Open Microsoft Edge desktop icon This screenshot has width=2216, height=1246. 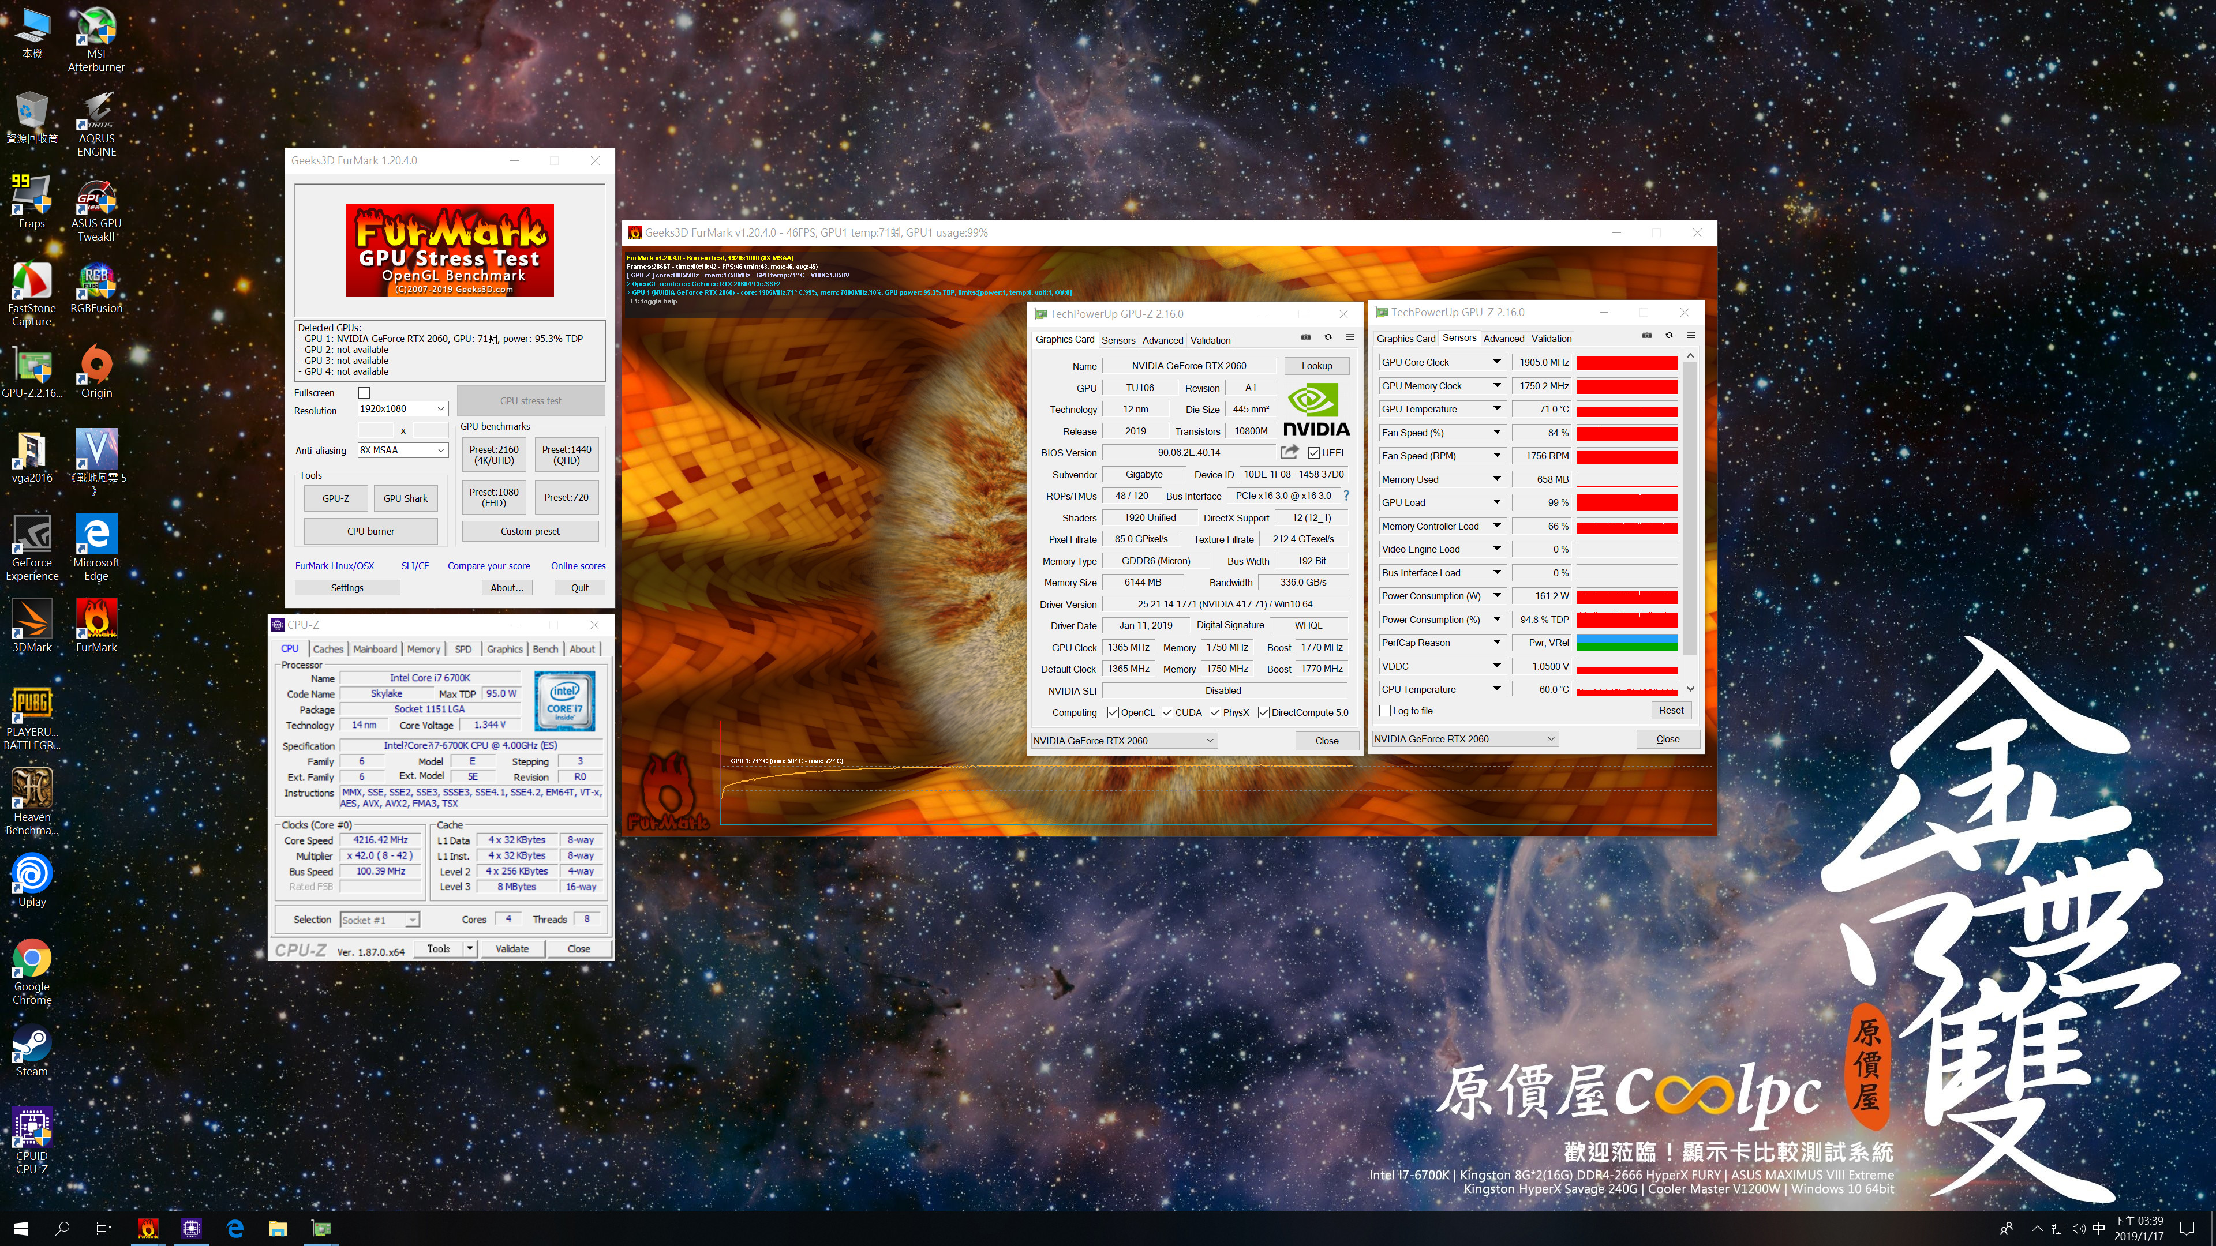coord(95,548)
